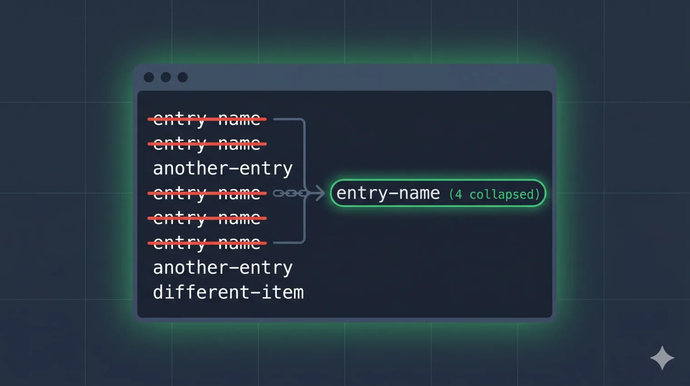Select the "entry-name (4 collapsed)" green pill
Viewport: 690px width, 386px height.
pyautogui.click(x=438, y=193)
